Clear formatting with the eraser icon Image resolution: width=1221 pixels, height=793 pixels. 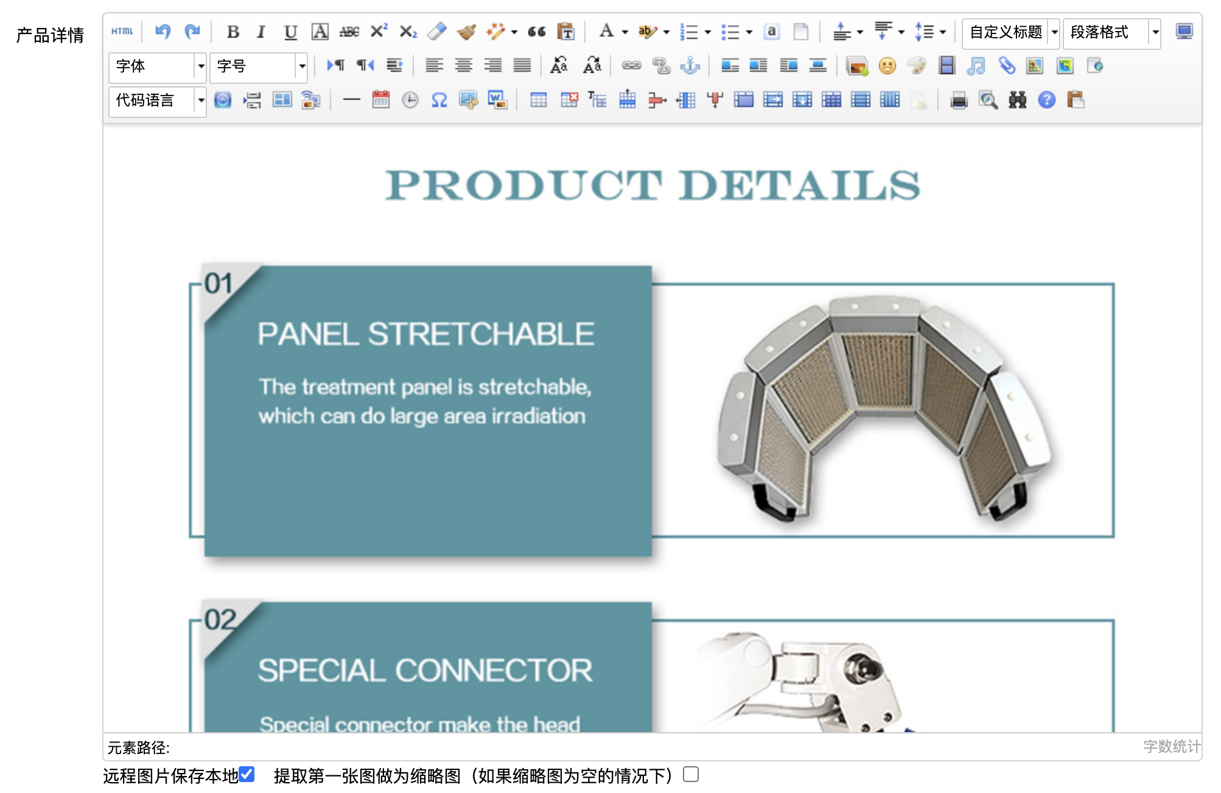tap(436, 31)
